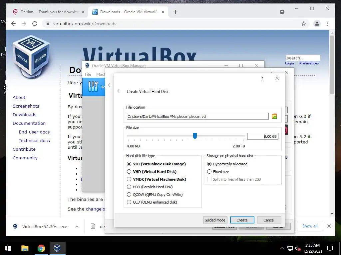Viewport: 341px width, 255px height.
Task: Click the Preferences link
Action: (x=309, y=63)
